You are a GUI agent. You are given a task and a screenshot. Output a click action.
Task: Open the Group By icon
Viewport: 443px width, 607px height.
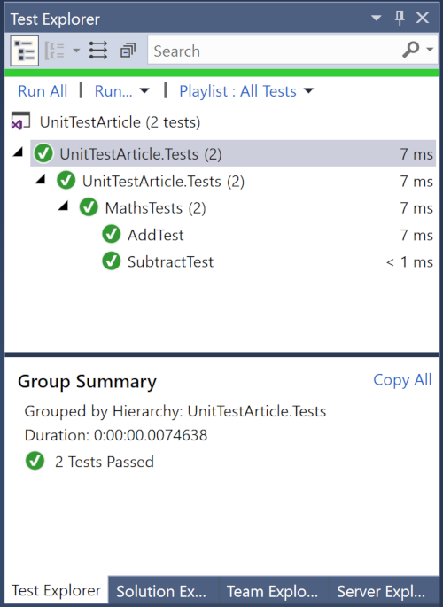point(55,51)
